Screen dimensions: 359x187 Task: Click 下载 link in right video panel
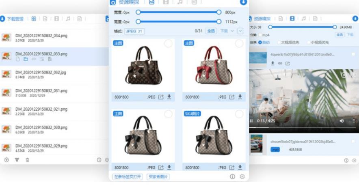(350, 34)
